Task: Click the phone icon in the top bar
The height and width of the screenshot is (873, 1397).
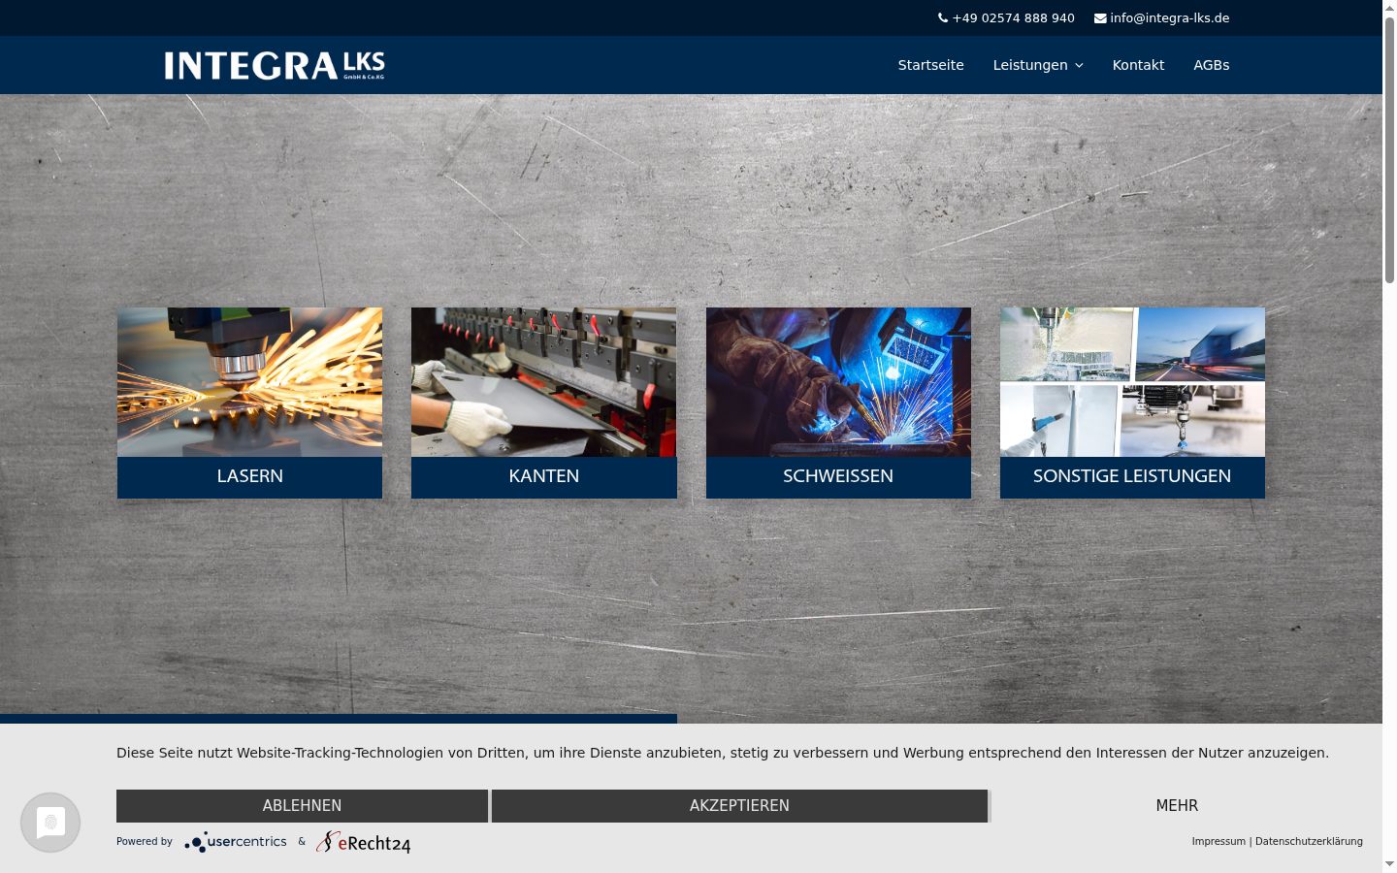Action: (943, 17)
